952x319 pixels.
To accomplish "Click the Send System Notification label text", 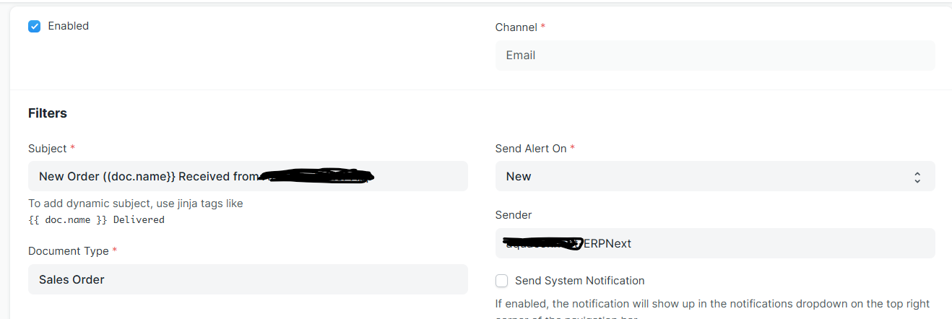I will [x=579, y=281].
